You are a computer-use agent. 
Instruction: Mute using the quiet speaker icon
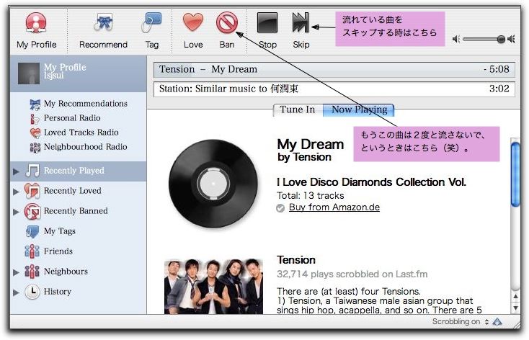(x=456, y=39)
